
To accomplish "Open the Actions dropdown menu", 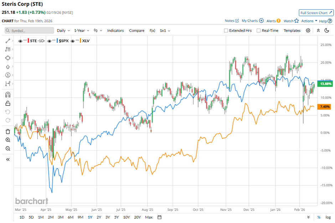I will coord(309,21).
